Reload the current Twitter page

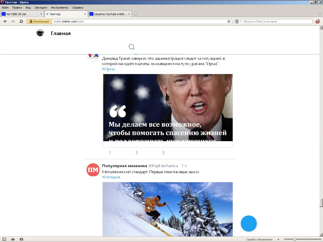(x=21, y=21)
